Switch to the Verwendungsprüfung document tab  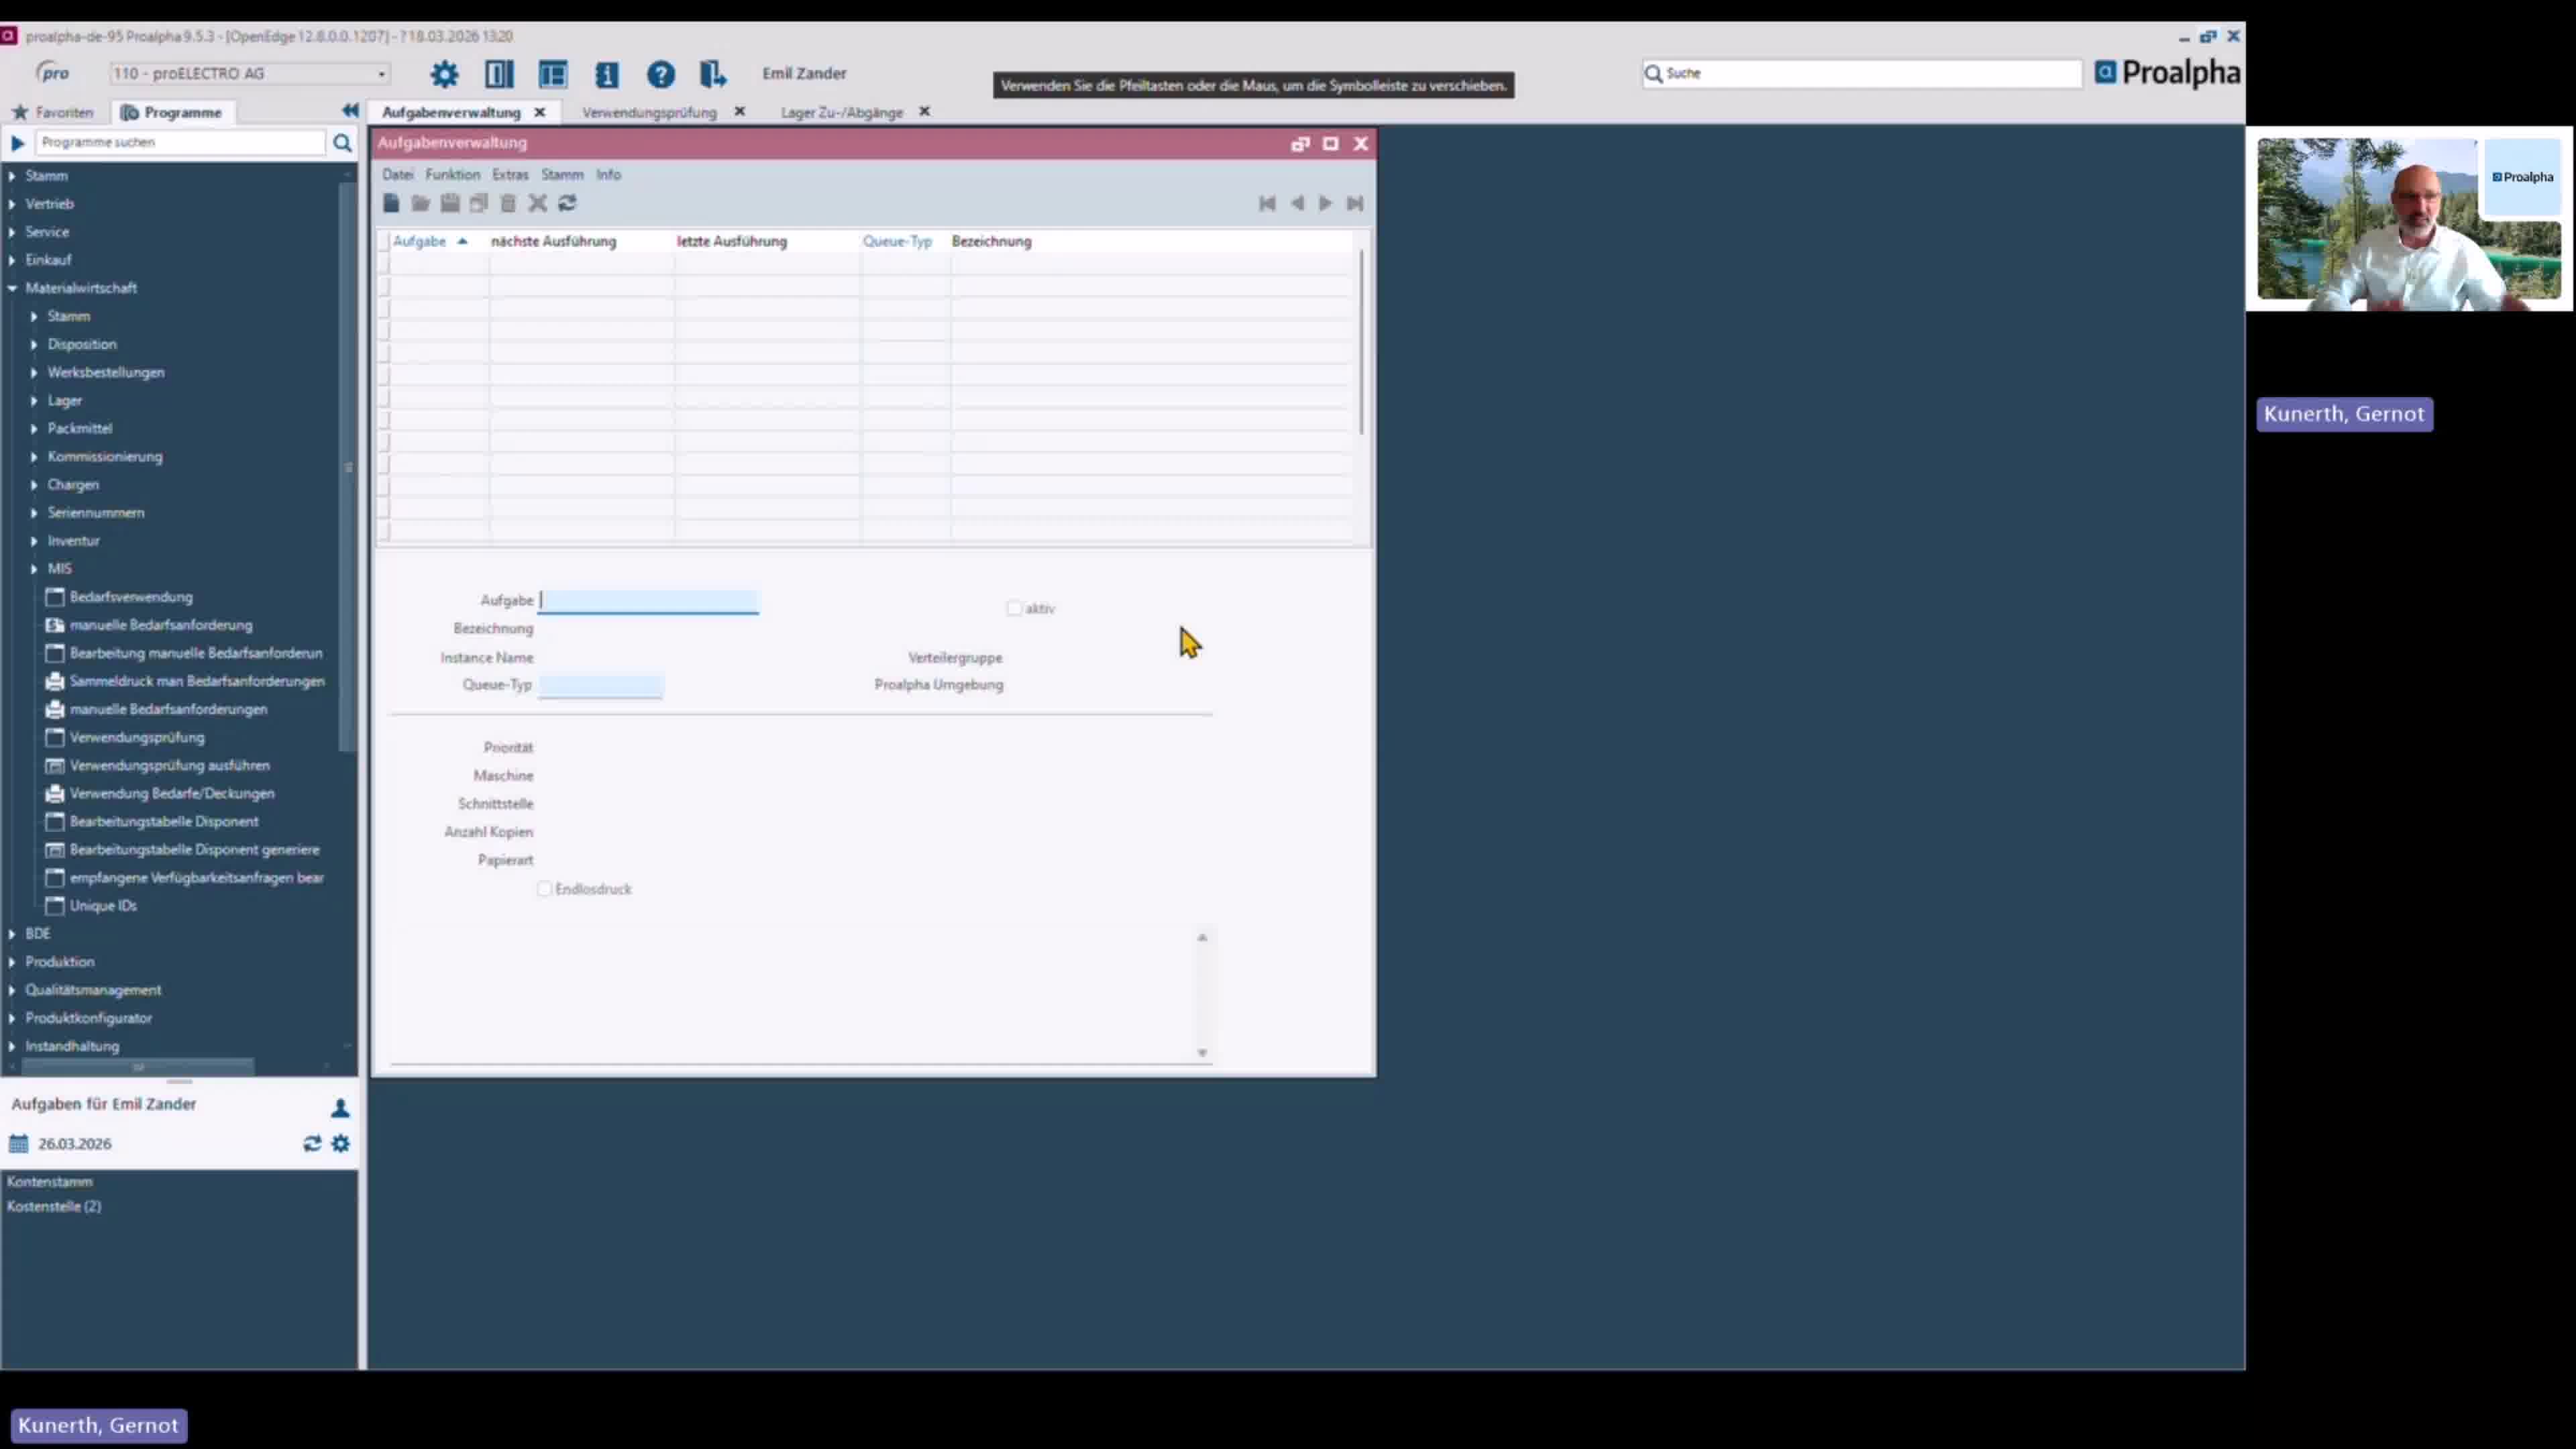(x=649, y=112)
